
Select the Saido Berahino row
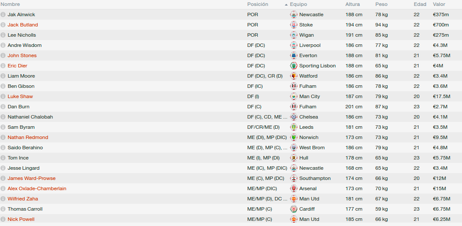(x=231, y=148)
